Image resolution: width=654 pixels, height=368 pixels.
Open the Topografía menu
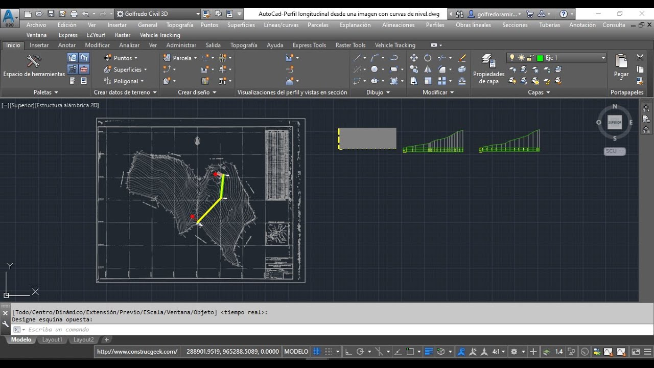coord(179,25)
